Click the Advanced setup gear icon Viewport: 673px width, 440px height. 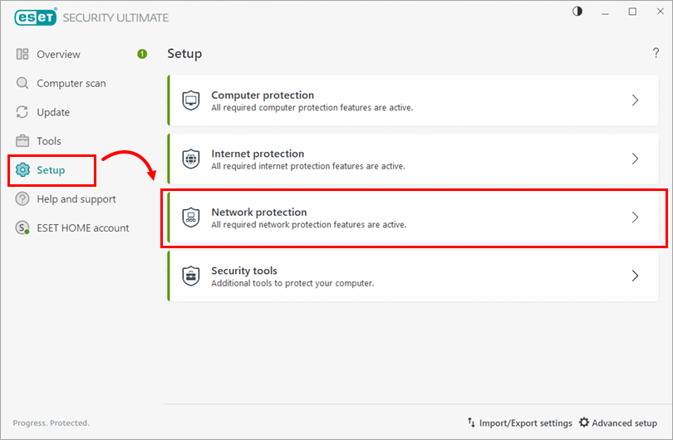coord(584,423)
